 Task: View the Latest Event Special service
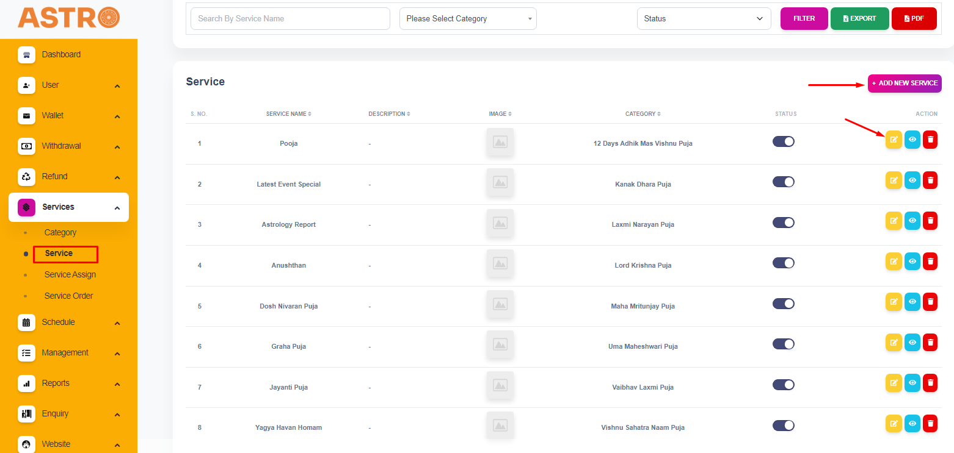point(912,180)
